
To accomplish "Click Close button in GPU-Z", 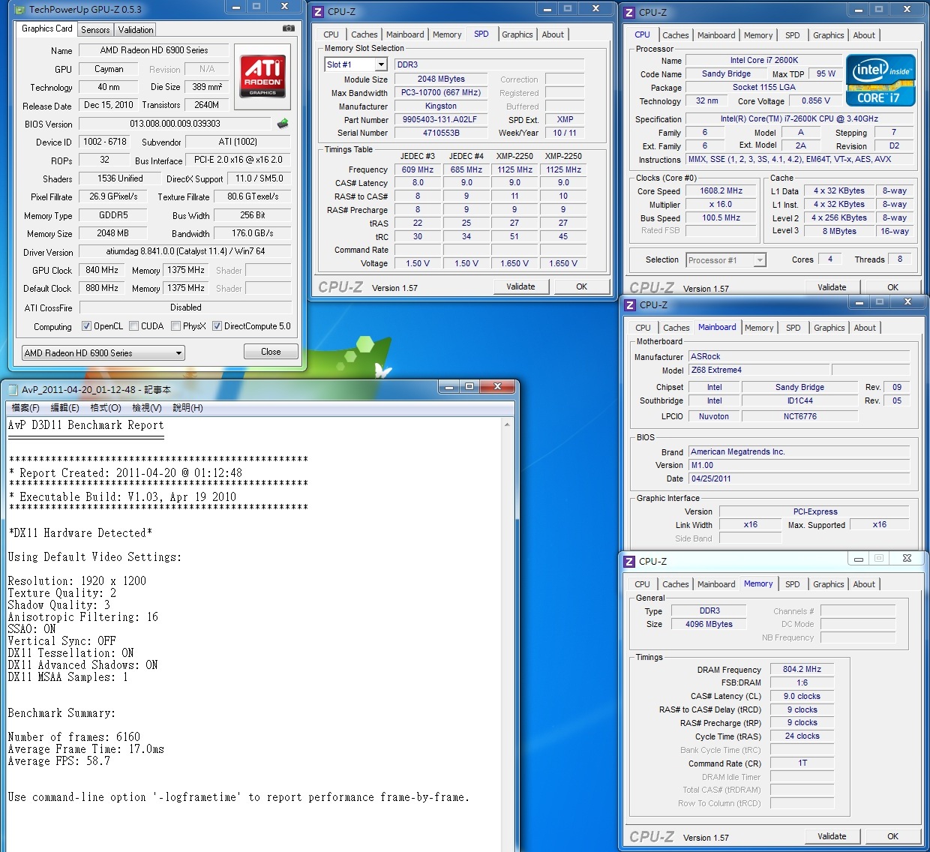I will click(x=271, y=352).
